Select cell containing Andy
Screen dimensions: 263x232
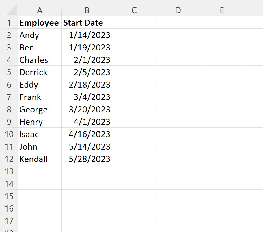pyautogui.click(x=40, y=35)
